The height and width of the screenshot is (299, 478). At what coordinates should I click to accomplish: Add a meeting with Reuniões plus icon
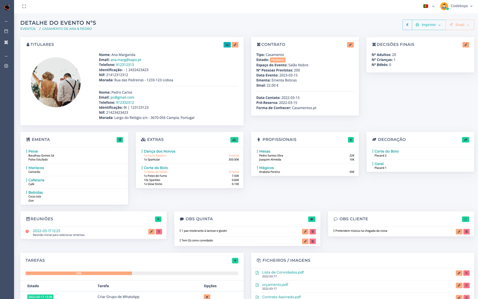[158, 219]
